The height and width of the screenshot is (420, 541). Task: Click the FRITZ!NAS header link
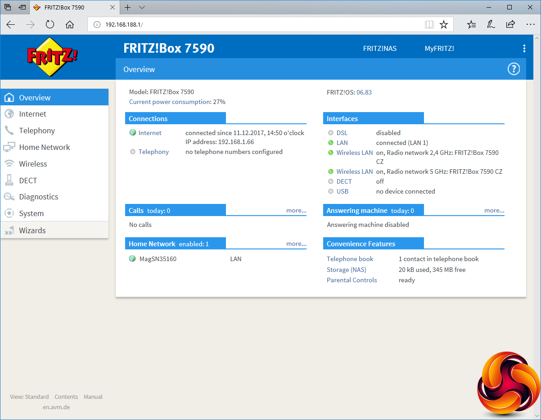click(x=380, y=49)
